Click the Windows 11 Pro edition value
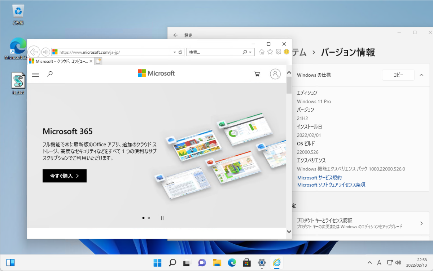This screenshot has height=271, width=433. click(x=314, y=101)
